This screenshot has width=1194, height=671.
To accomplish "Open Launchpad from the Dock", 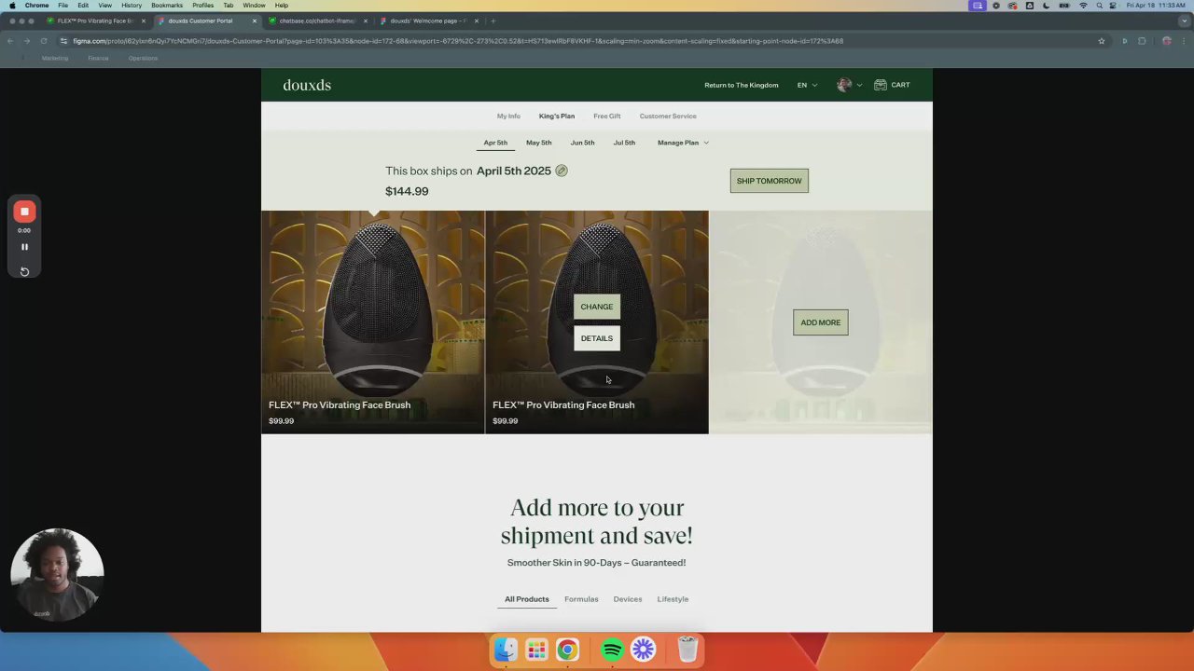I will 536,650.
